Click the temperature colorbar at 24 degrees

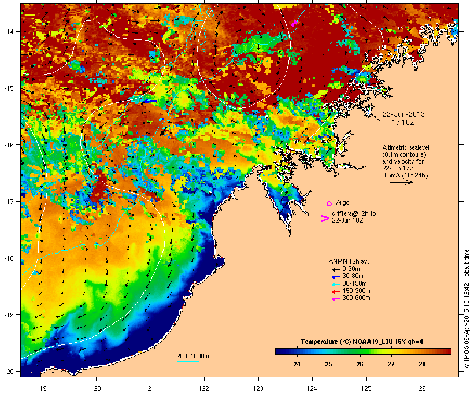pos(297,351)
